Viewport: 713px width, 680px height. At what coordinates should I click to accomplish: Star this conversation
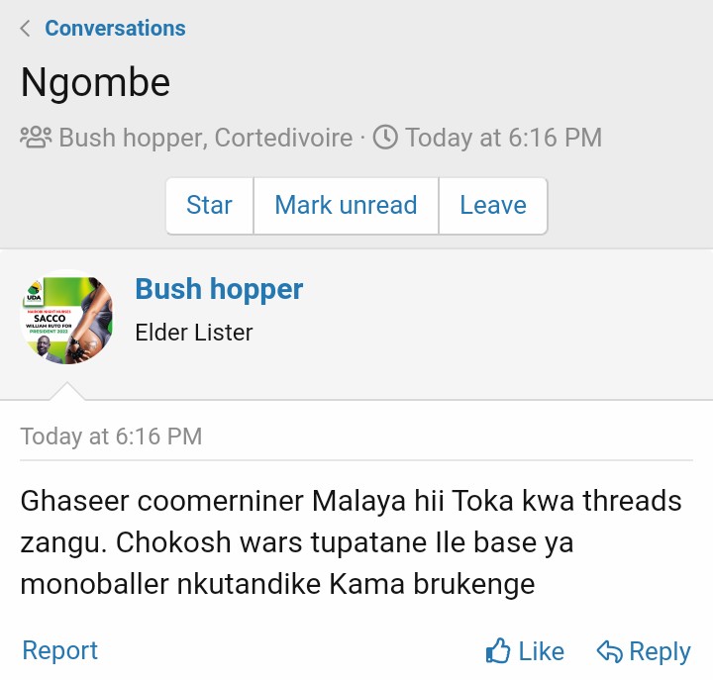(210, 206)
